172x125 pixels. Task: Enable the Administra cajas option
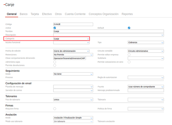pos(55,62)
